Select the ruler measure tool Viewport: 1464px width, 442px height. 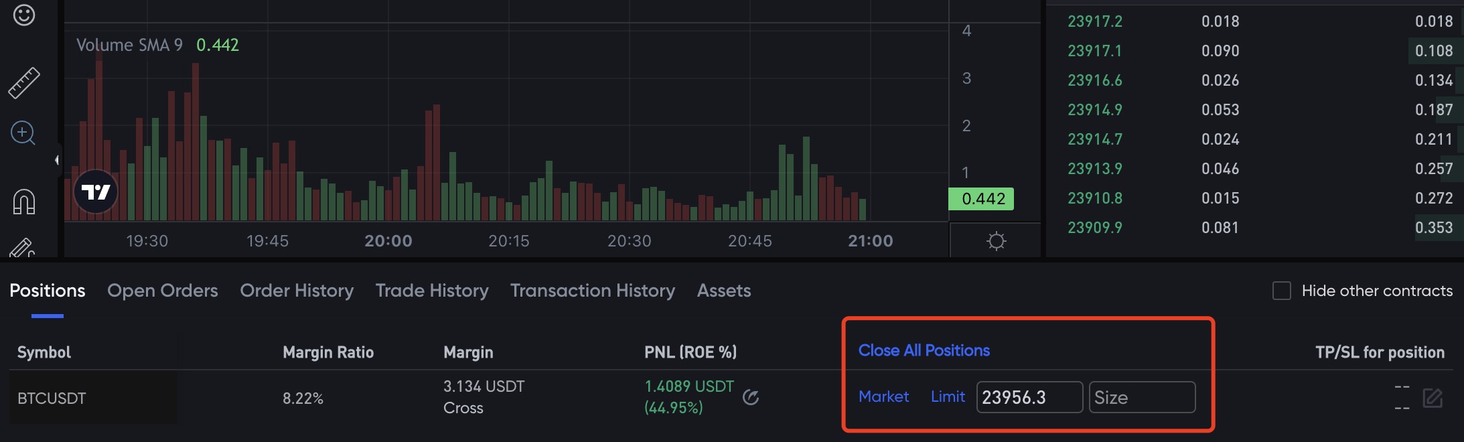pyautogui.click(x=24, y=83)
